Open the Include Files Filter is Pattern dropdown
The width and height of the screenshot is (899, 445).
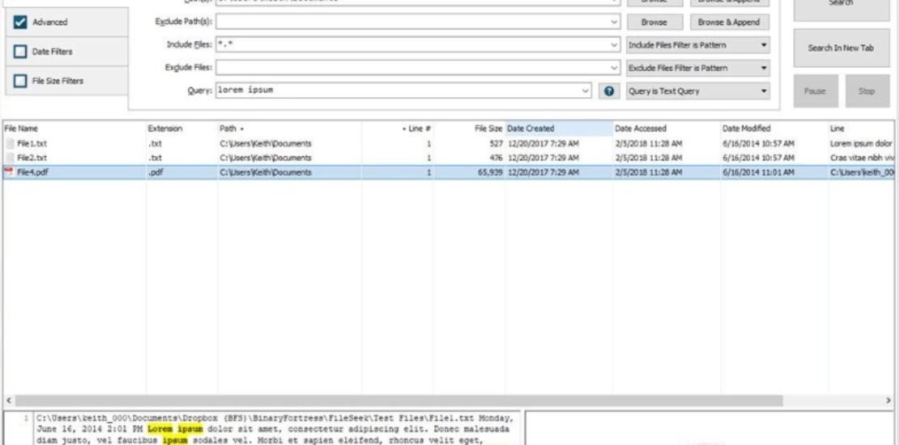[x=698, y=45]
